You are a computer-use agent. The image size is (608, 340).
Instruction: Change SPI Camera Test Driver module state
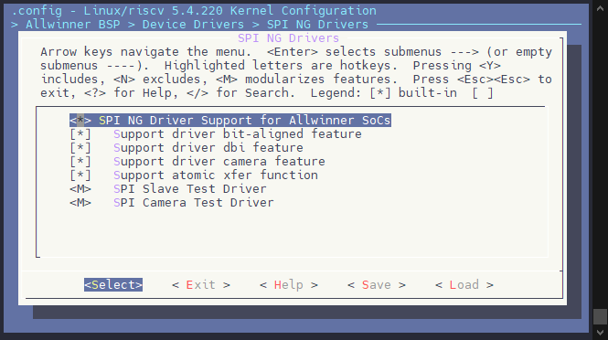coord(80,203)
